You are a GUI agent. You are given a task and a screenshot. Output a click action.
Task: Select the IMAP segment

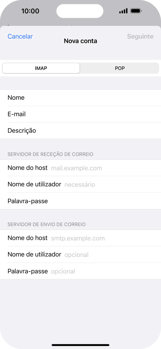pyautogui.click(x=41, y=68)
